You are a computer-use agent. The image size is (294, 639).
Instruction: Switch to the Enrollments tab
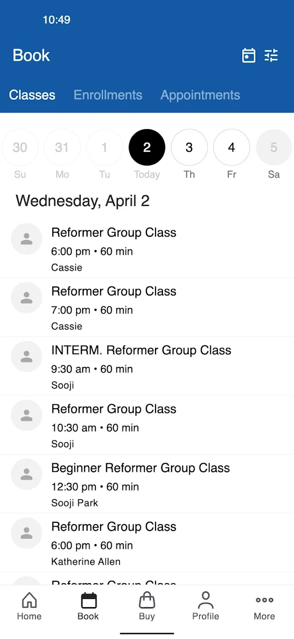108,95
